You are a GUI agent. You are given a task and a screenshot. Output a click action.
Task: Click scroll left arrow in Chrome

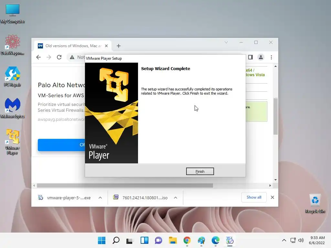pos(34,186)
